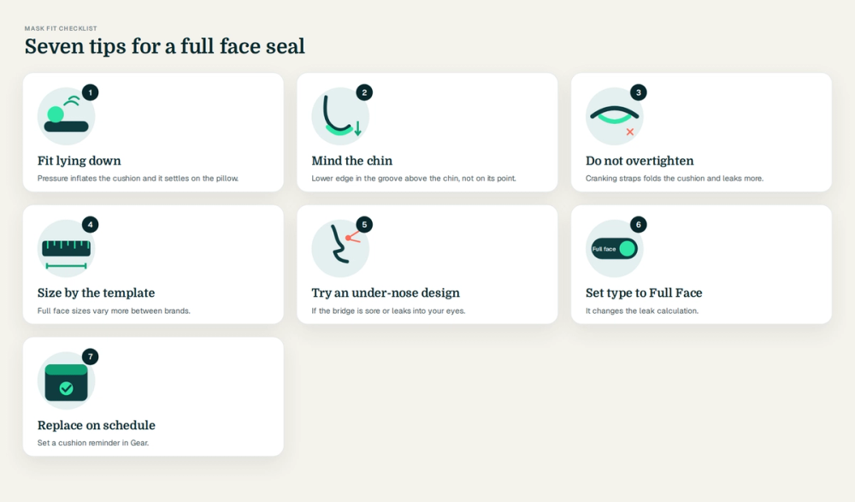Screen dimensions: 855x502
Task: Click the number 5 badge
Action: pos(364,224)
